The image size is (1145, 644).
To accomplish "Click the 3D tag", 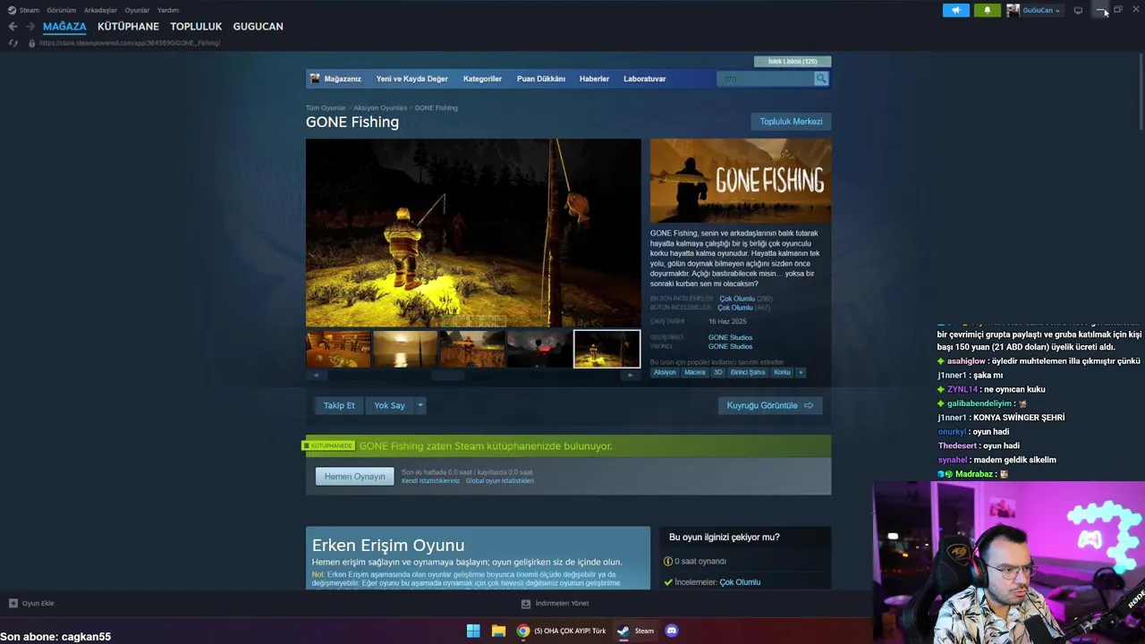I will click(x=717, y=372).
